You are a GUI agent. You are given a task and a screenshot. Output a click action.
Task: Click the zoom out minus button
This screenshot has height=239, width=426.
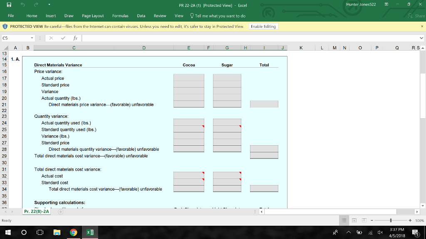(x=372, y=221)
